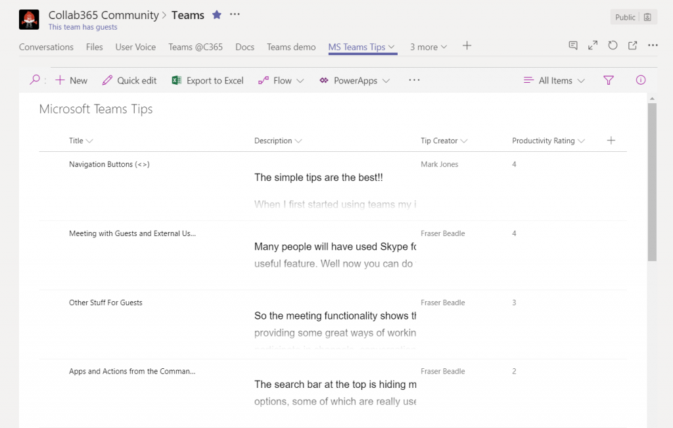The width and height of the screenshot is (673, 428).
Task: Open the Tip Creator column header dropdown
Action: point(444,141)
